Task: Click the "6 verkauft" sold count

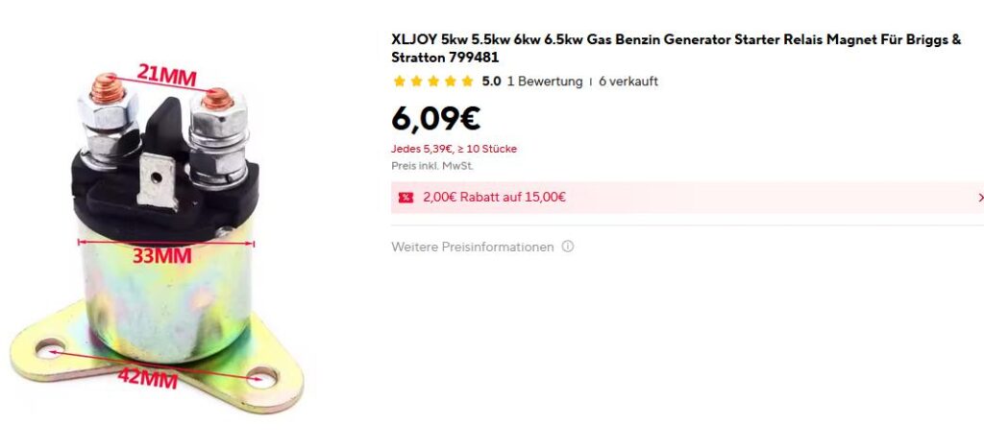Action: pos(628,82)
